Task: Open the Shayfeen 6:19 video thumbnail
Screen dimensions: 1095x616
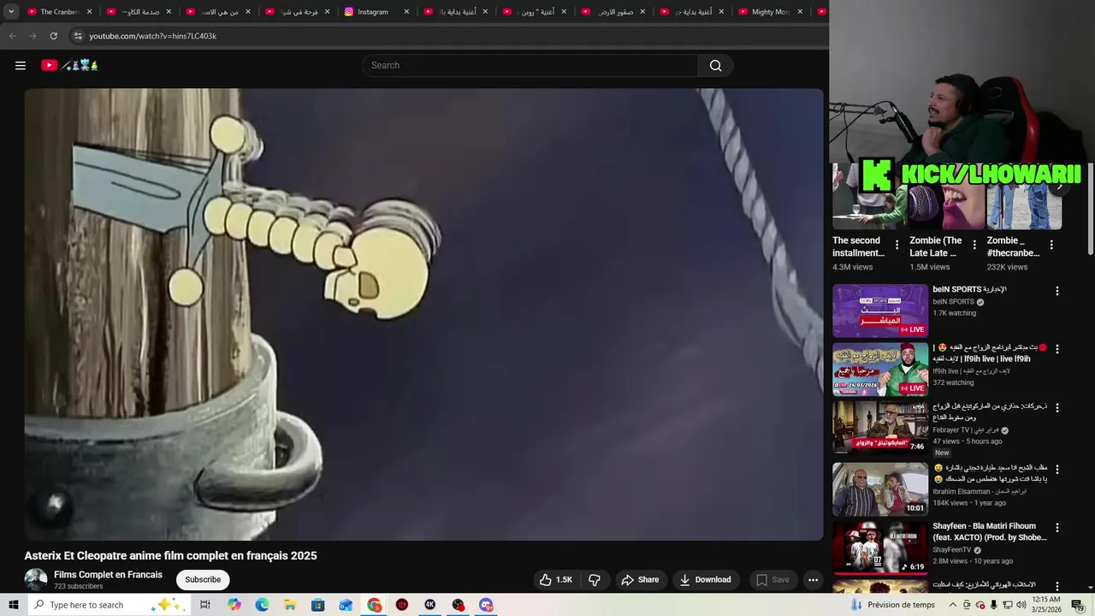Action: pos(880,548)
